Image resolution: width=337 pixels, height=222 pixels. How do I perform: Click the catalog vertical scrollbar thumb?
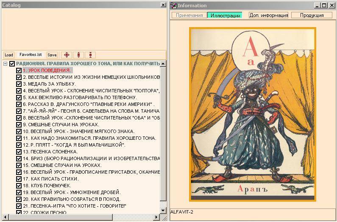click(x=163, y=134)
